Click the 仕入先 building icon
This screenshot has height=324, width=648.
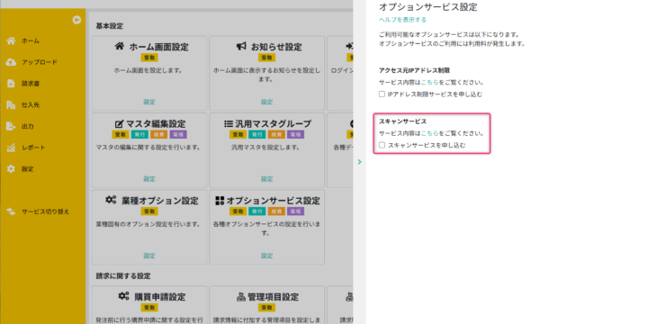coord(11,105)
